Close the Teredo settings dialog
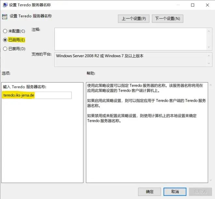This screenshot has width=215, height=199. pyautogui.click(x=207, y=5)
